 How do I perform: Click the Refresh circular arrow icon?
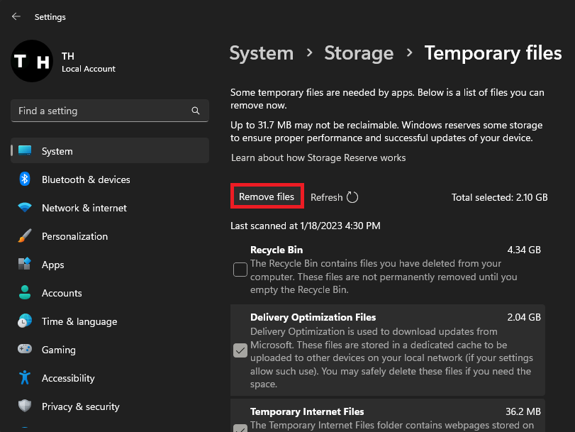click(x=352, y=198)
